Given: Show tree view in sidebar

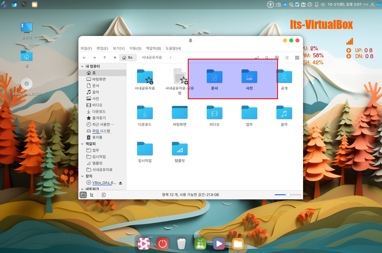Looking at the screenshot, I should pos(92,195).
